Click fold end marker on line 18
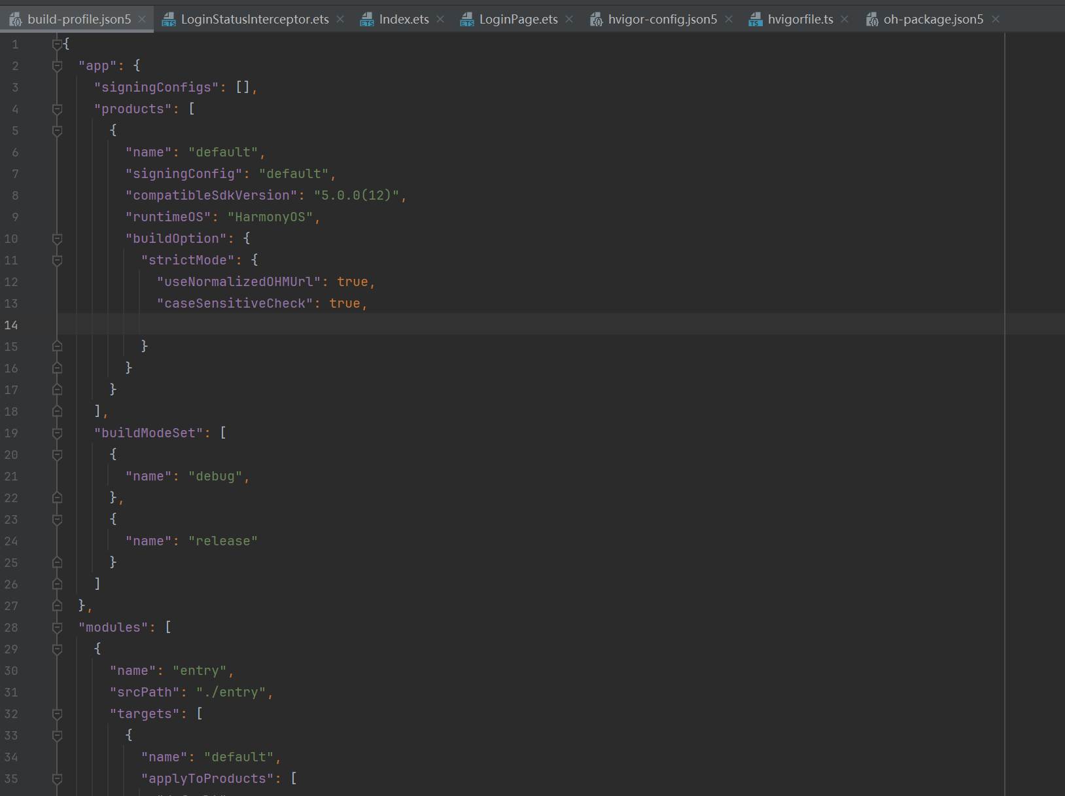The height and width of the screenshot is (796, 1065). pos(57,411)
